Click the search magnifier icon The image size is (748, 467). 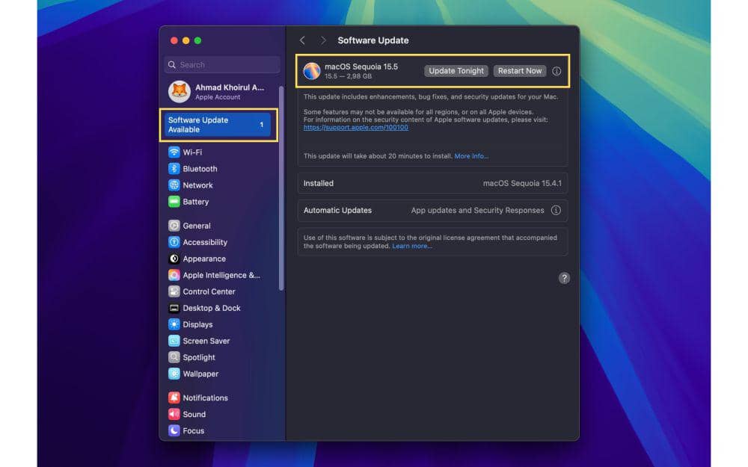172,64
